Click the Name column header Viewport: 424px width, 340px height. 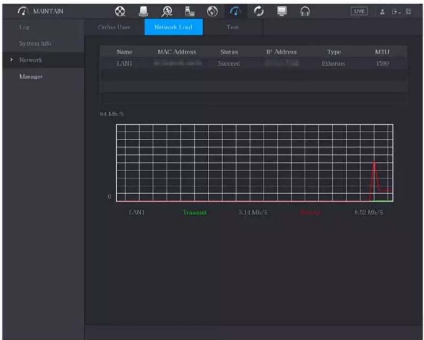click(125, 52)
